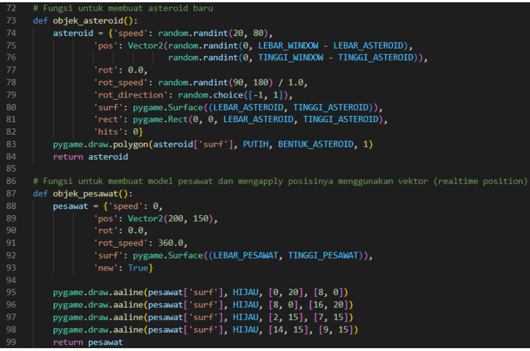Click the function name objek_pesawat
Image resolution: width=530 pixels, height=351 pixels.
point(86,193)
